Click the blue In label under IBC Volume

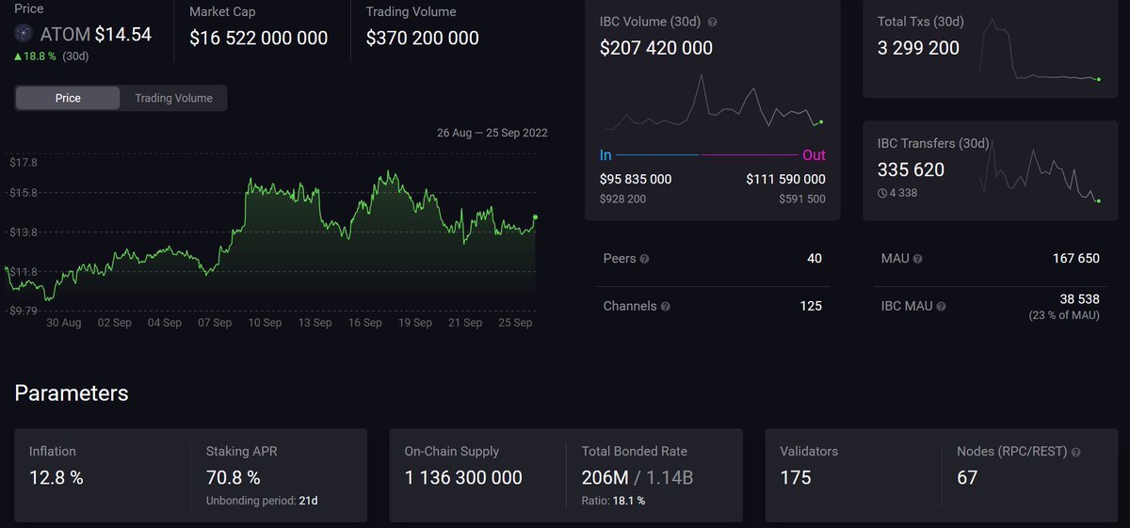click(x=605, y=155)
